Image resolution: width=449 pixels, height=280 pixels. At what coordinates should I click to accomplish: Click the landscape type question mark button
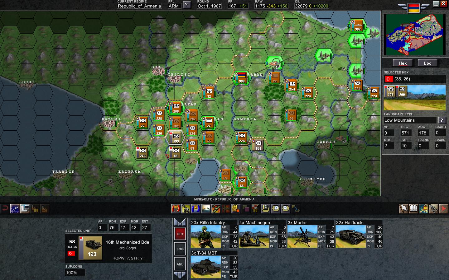(442, 120)
